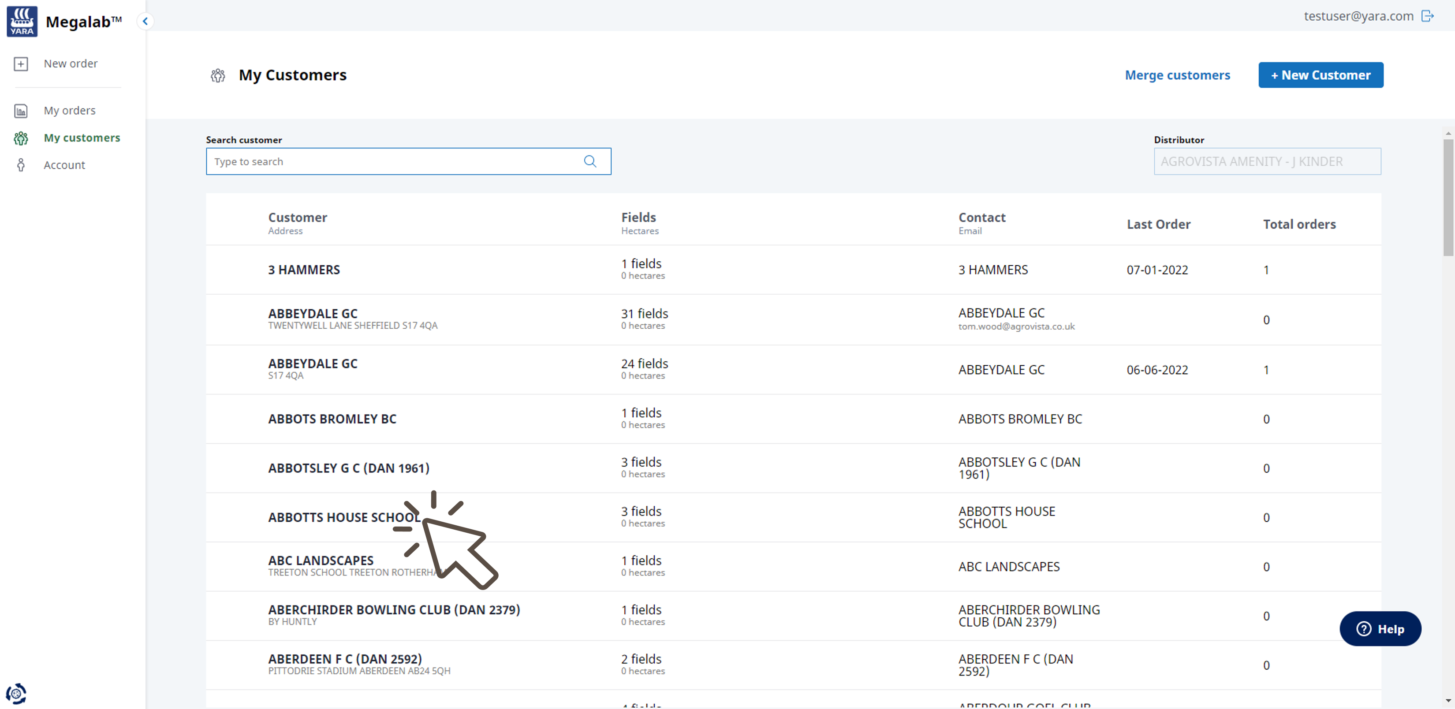Viewport: 1455px width, 709px height.
Task: Open the Distributor dropdown field
Action: (1267, 161)
